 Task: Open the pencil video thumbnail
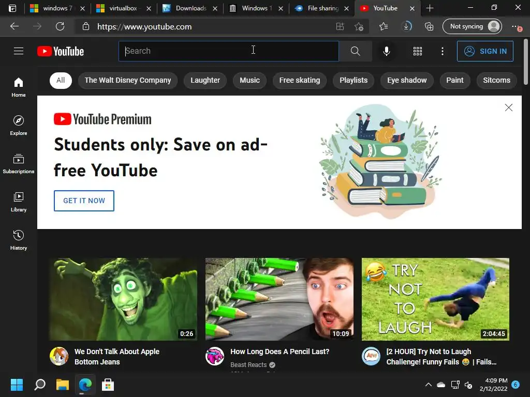point(279,299)
